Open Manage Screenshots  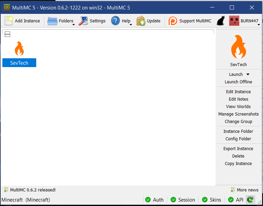click(x=238, y=114)
